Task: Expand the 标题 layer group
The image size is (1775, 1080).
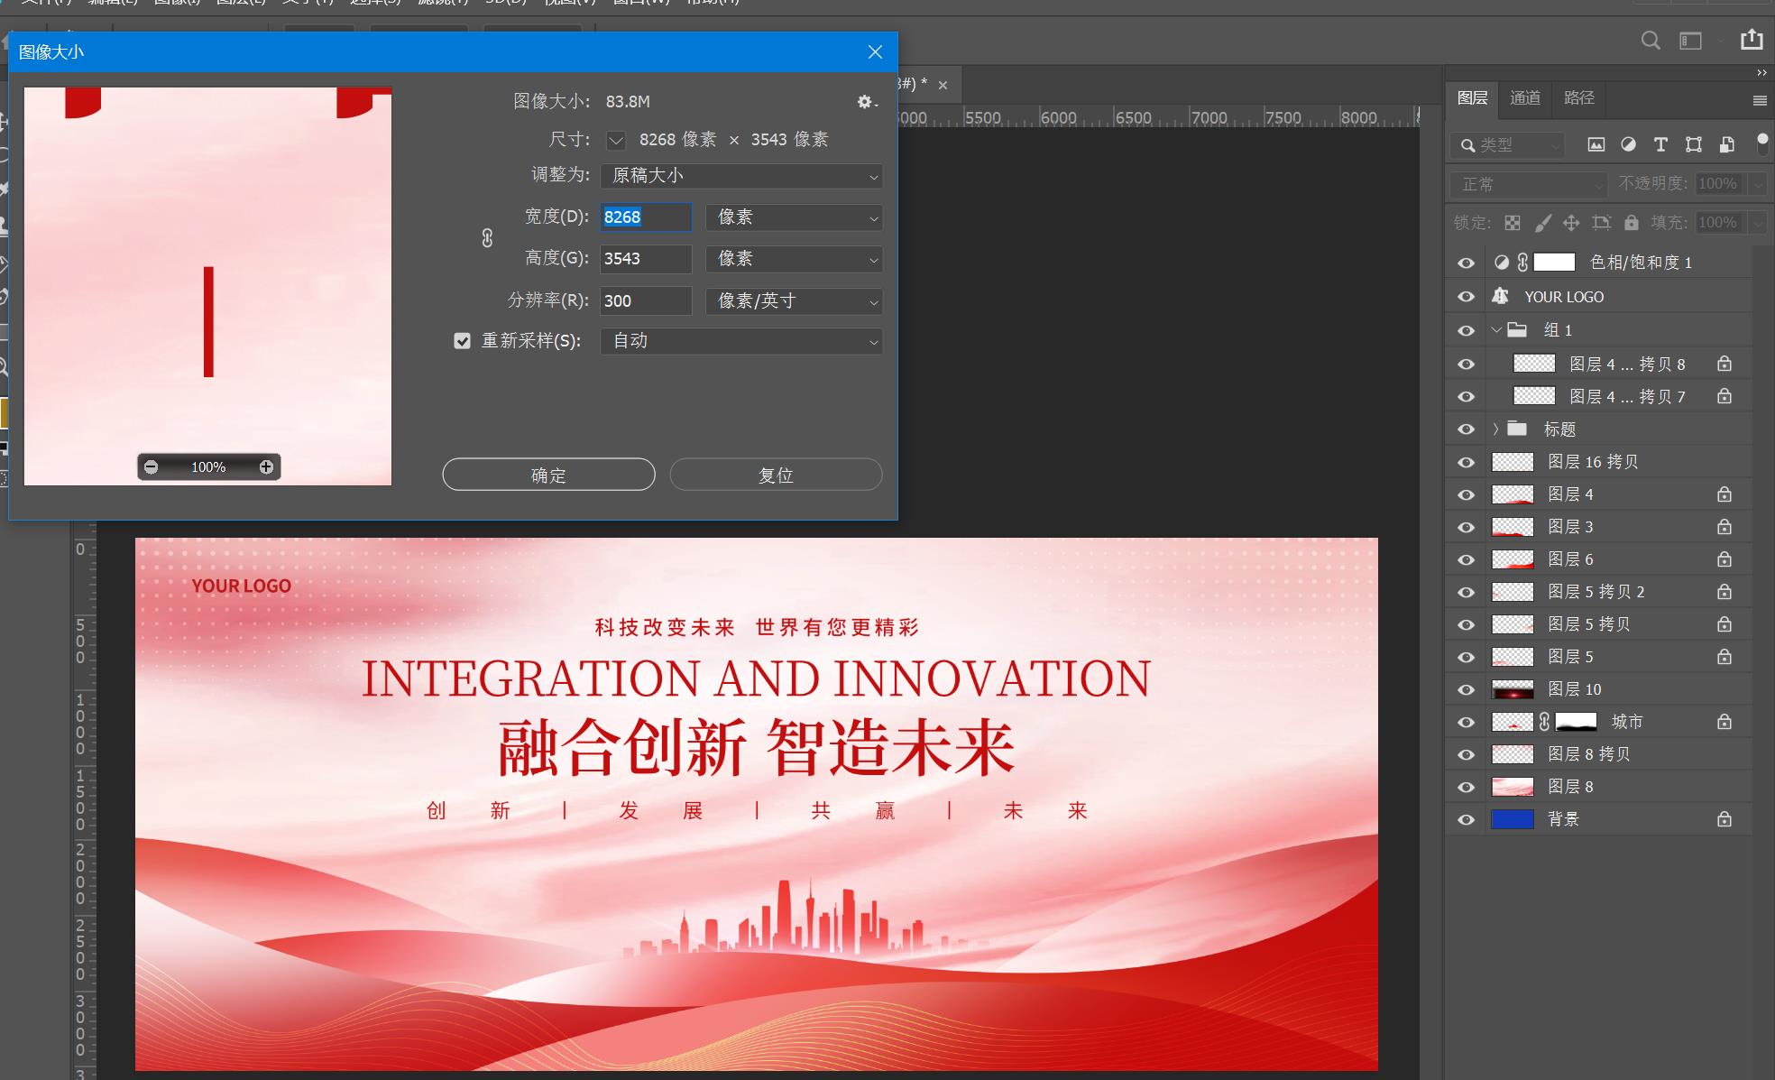Action: click(1496, 429)
